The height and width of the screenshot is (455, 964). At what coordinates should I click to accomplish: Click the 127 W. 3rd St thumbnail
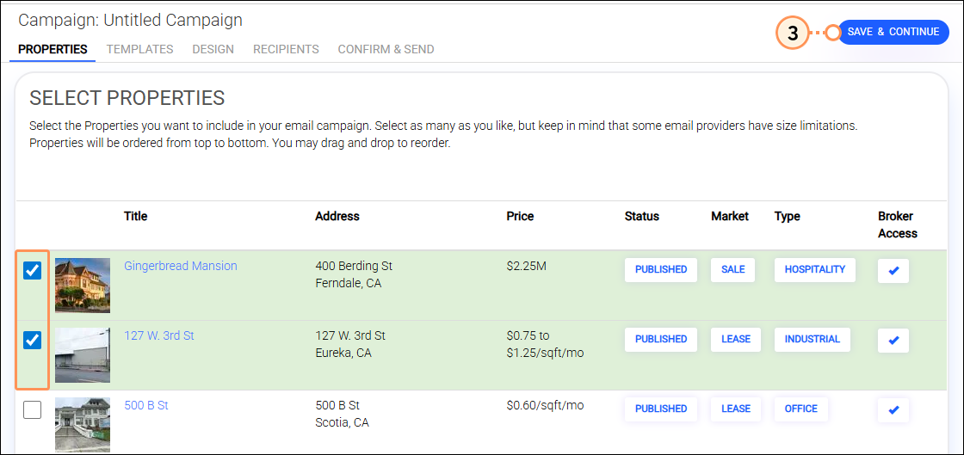point(83,354)
